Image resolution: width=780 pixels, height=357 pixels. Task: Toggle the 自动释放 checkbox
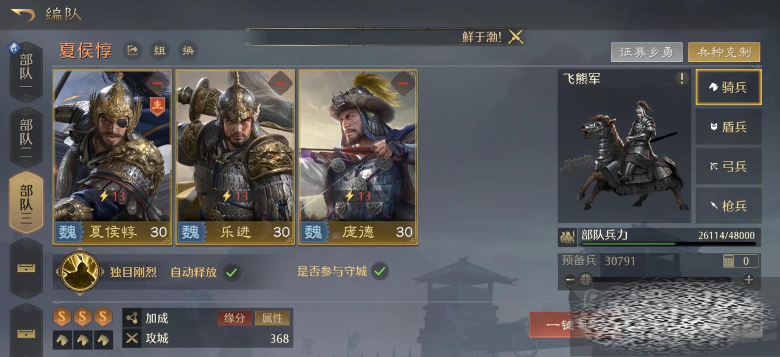click(231, 272)
